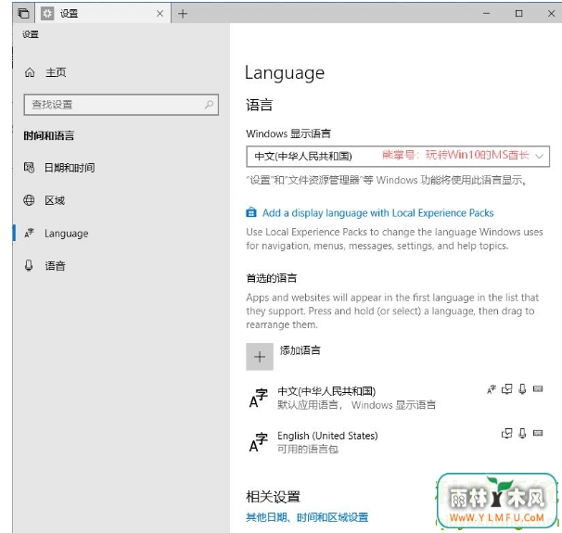Select Language in the sidebar
Screen dimensions: 562x533
tap(66, 234)
